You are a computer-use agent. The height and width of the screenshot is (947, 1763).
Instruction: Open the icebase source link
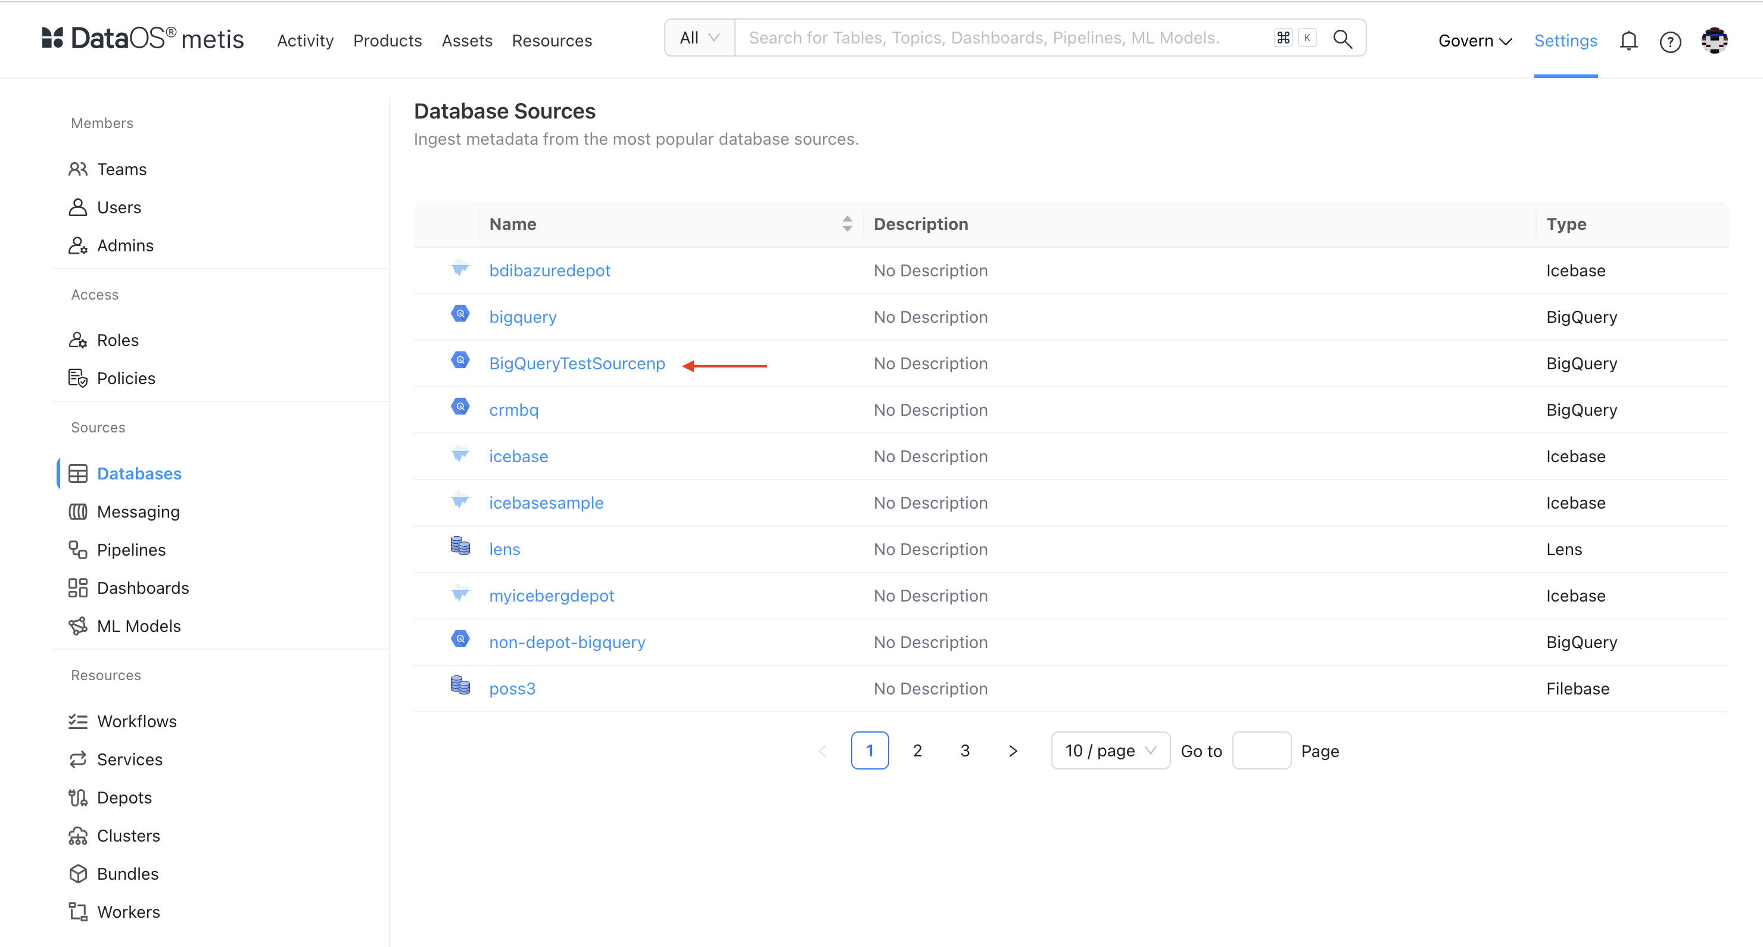pyautogui.click(x=518, y=456)
